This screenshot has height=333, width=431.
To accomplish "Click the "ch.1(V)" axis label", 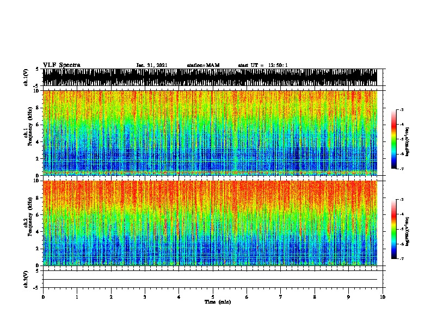I will coord(26,77).
